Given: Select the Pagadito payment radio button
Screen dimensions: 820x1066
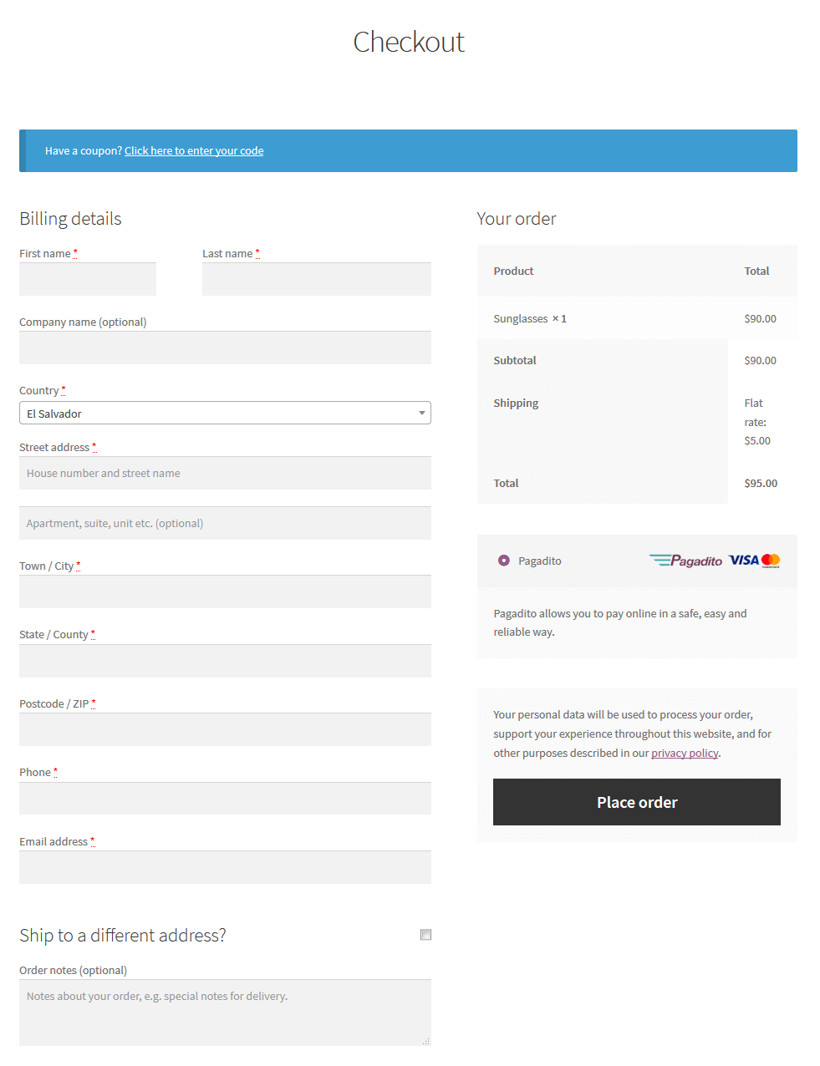Looking at the screenshot, I should [x=504, y=561].
